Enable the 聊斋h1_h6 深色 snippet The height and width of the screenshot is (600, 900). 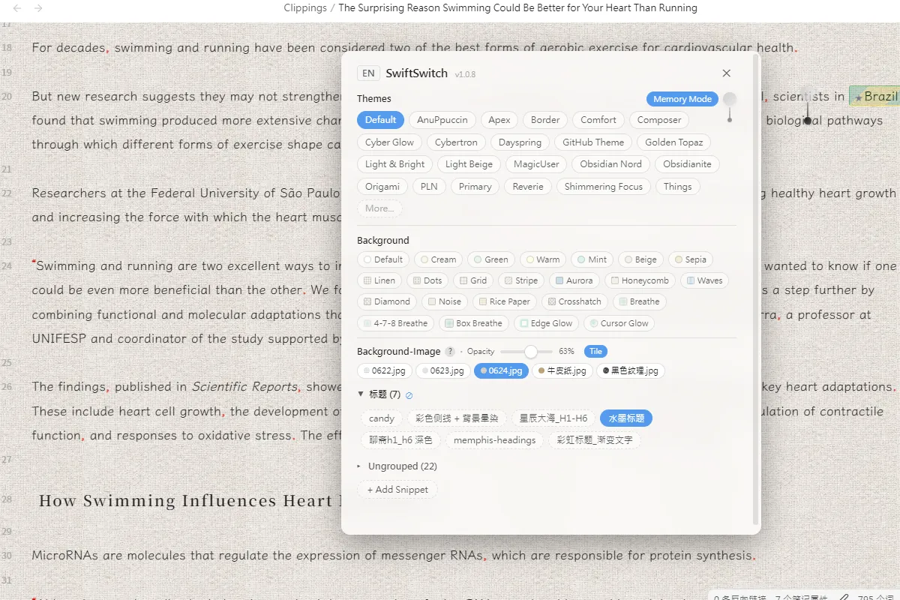pyautogui.click(x=400, y=440)
